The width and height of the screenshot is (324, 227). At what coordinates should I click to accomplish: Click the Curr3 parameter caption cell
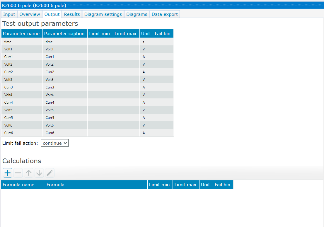[x=65, y=87]
